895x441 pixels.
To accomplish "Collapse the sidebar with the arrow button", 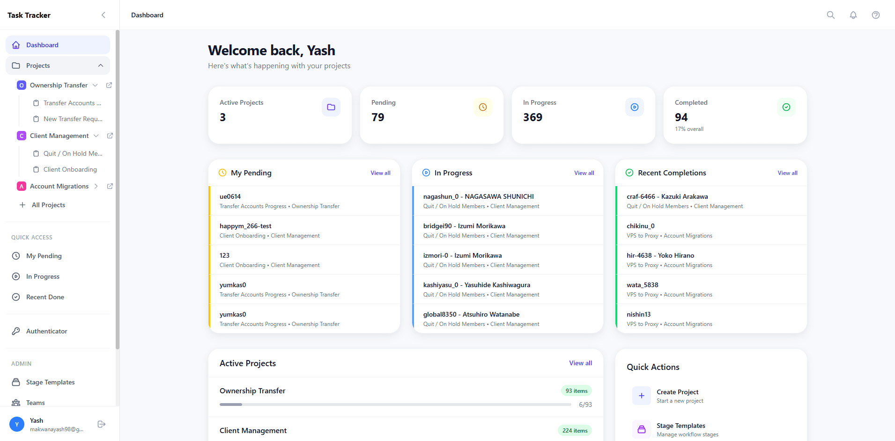I will (104, 14).
